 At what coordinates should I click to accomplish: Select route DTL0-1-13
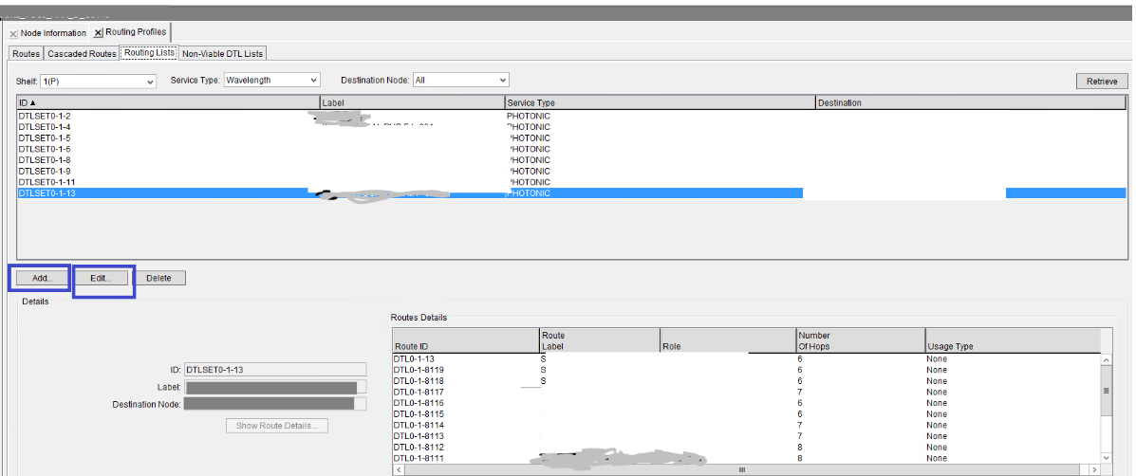(746, 358)
